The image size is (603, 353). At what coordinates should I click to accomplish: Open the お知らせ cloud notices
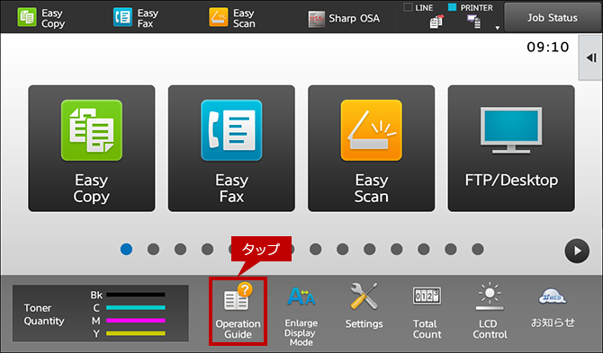(x=553, y=308)
